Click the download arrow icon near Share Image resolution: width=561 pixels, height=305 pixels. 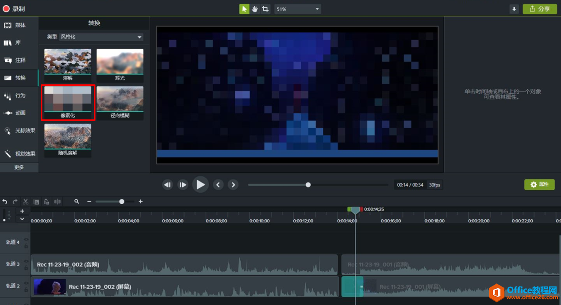[x=514, y=9]
